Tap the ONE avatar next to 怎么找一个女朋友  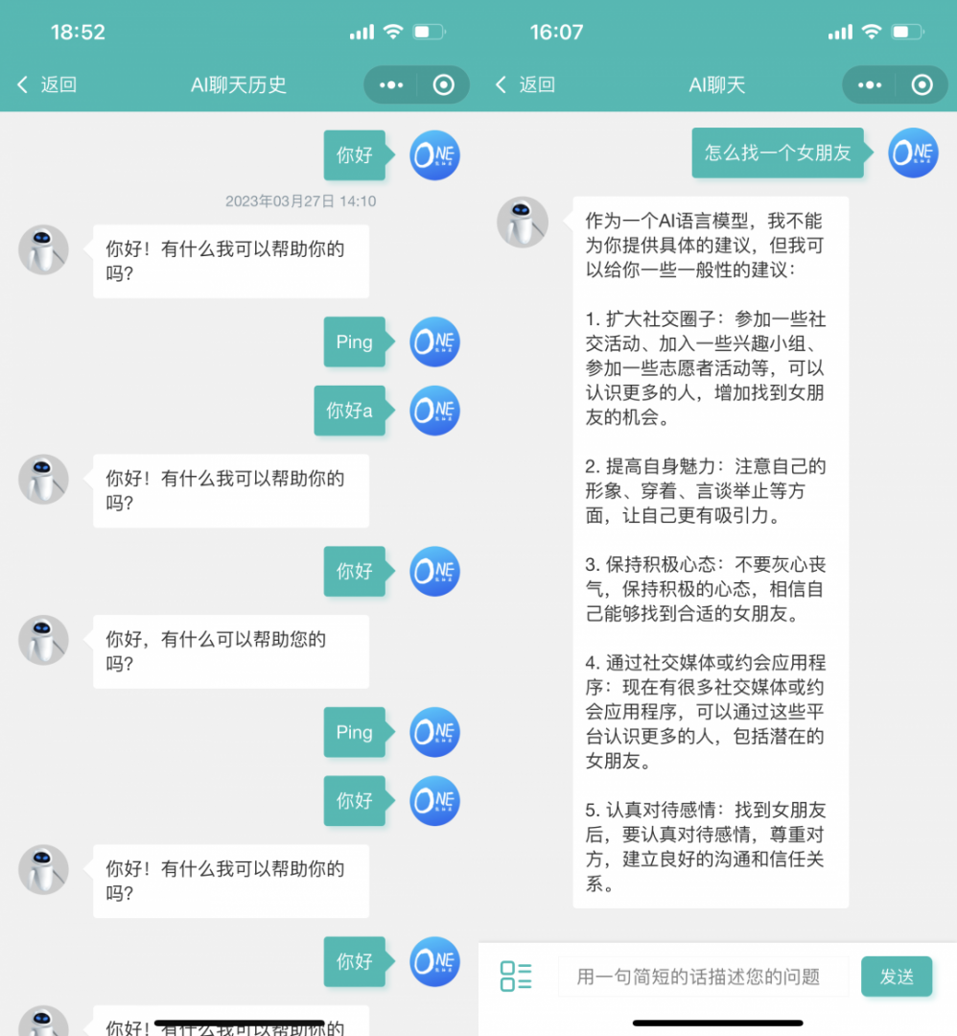pos(913,153)
